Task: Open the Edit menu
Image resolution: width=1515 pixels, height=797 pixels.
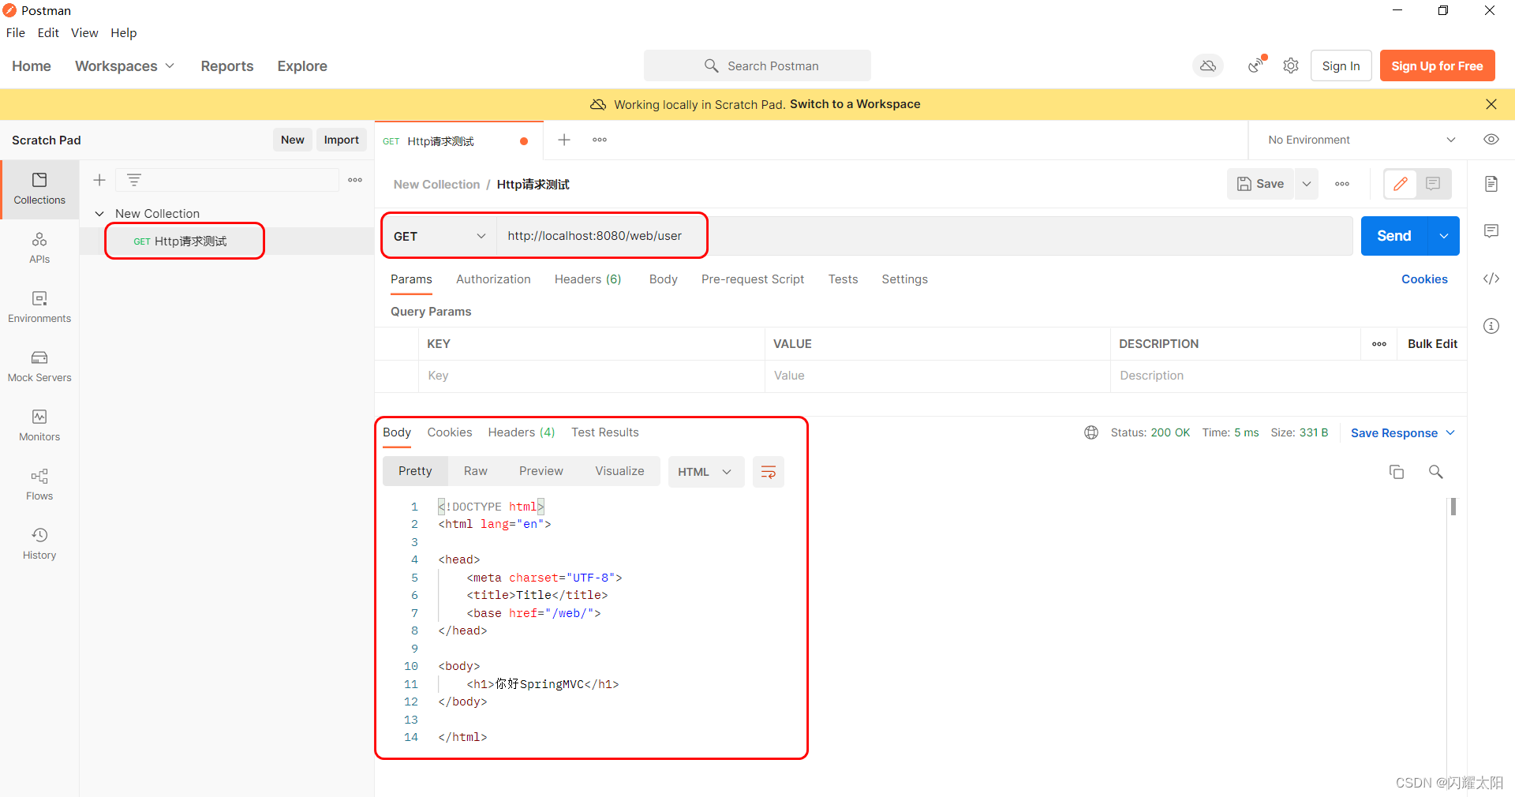Action: pos(48,32)
